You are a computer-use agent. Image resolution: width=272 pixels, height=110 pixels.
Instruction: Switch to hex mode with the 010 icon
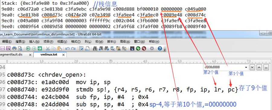(87, 48)
